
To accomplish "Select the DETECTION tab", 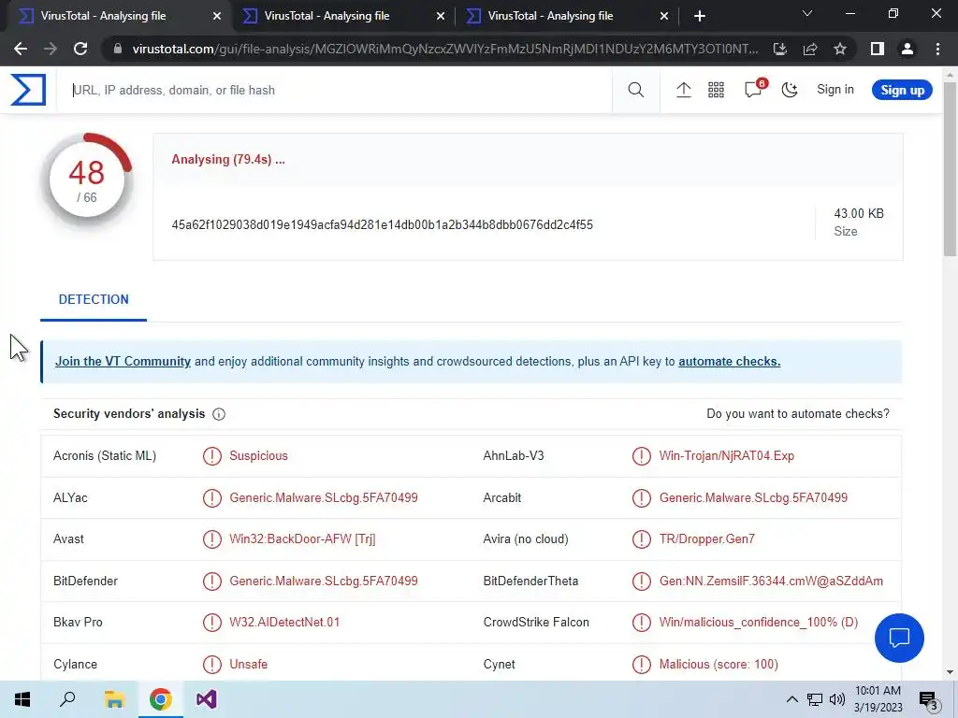I will [x=94, y=299].
